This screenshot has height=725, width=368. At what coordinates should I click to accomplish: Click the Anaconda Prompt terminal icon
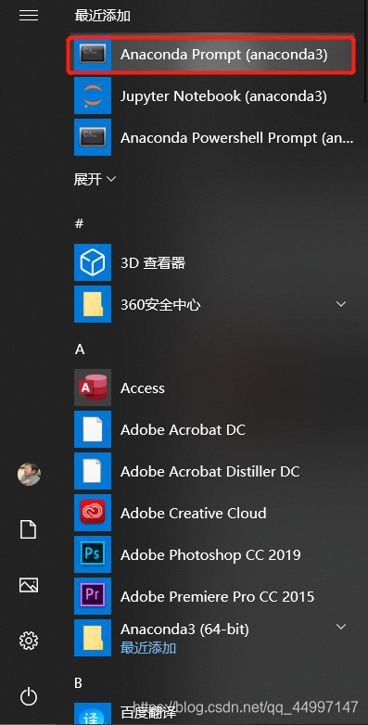[93, 55]
